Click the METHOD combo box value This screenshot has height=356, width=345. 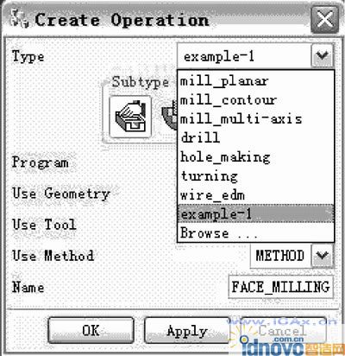tap(280, 256)
